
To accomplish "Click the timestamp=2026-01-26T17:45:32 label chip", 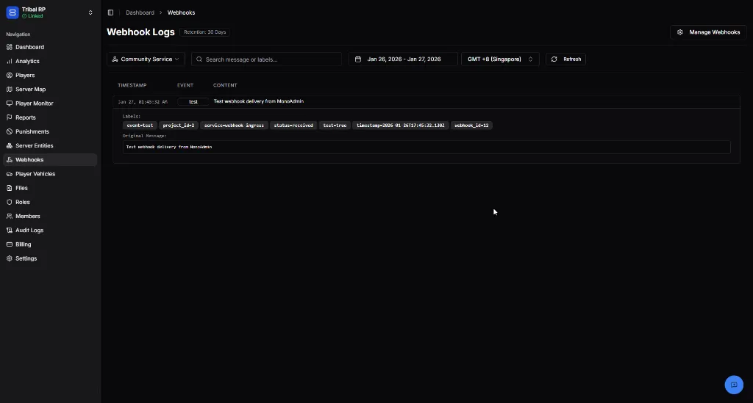I will 401,126.
